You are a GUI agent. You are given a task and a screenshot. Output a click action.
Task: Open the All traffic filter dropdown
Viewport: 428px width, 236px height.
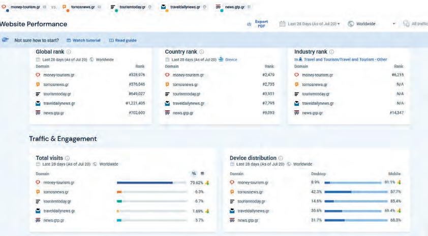click(415, 24)
